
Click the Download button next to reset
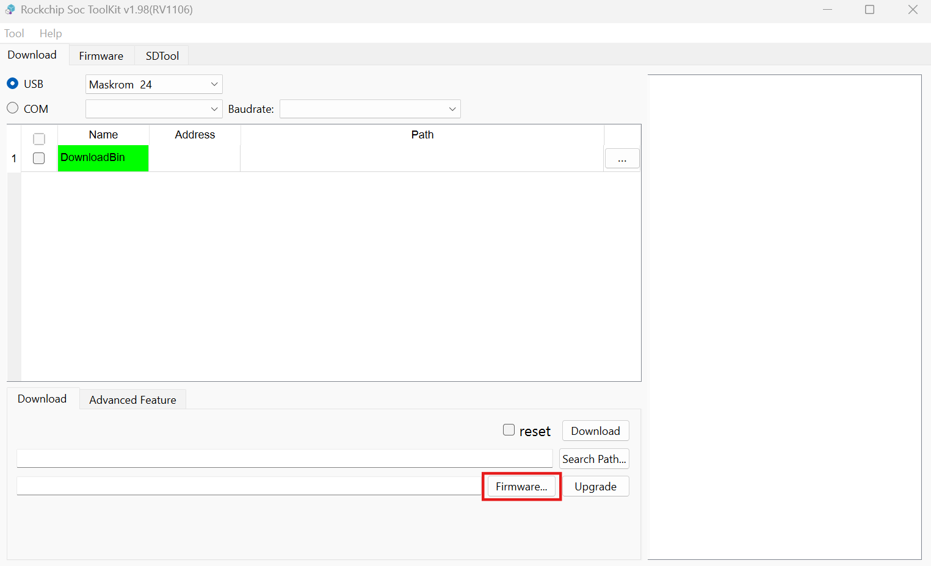pos(595,431)
